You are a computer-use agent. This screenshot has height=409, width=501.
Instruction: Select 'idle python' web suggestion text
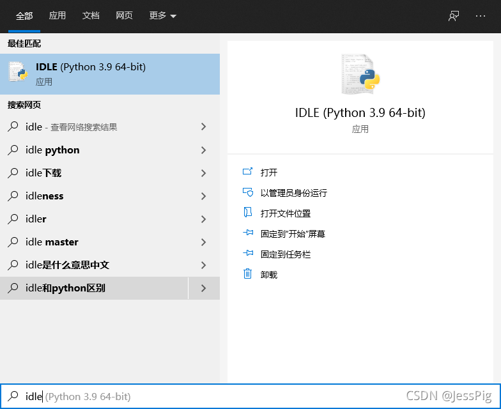pyautogui.click(x=52, y=150)
